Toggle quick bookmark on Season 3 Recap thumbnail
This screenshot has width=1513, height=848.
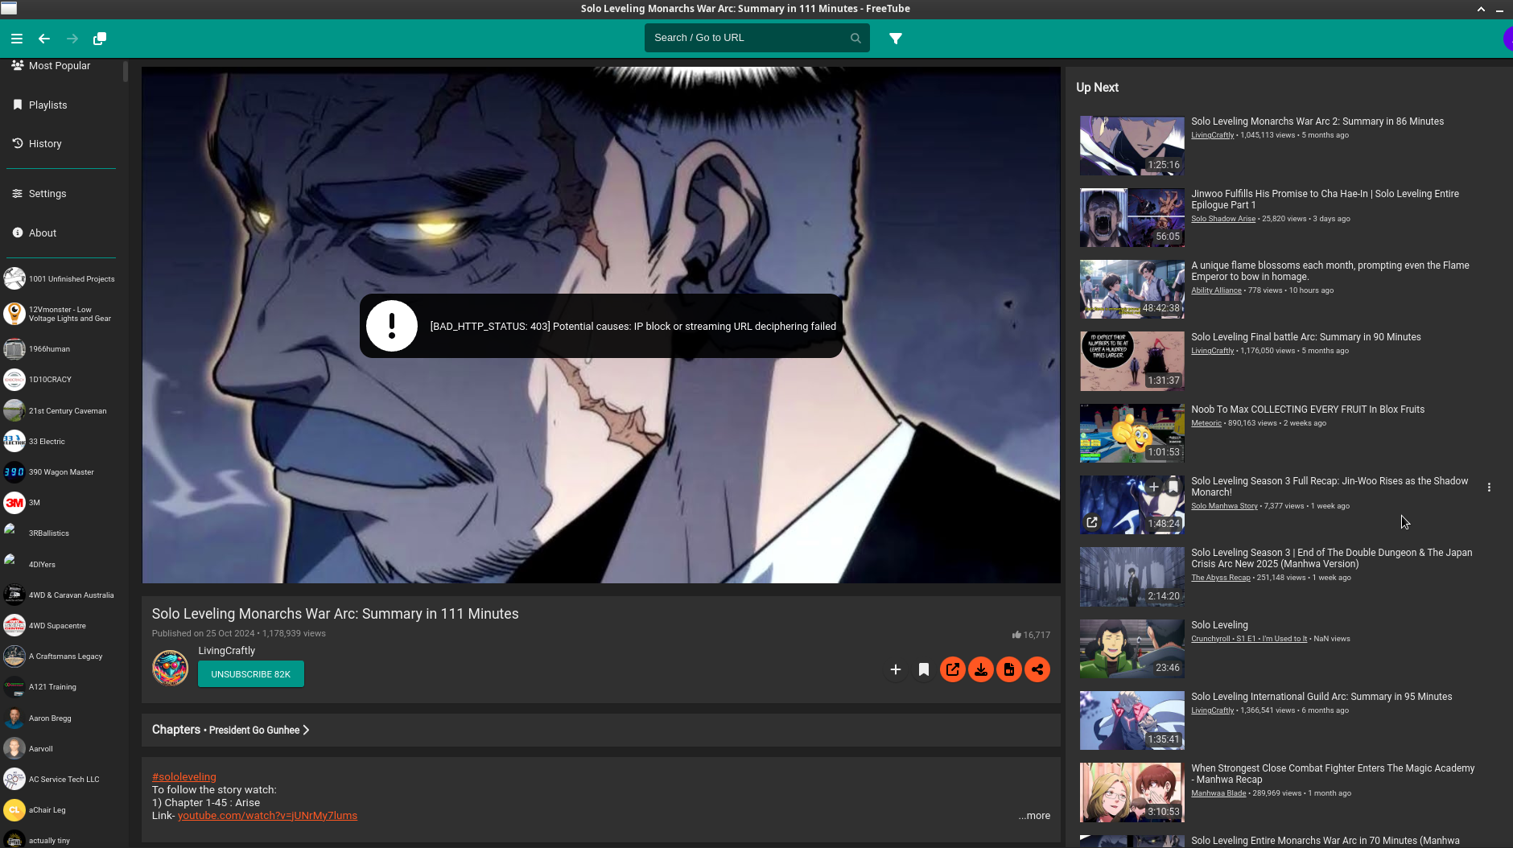[1173, 487]
